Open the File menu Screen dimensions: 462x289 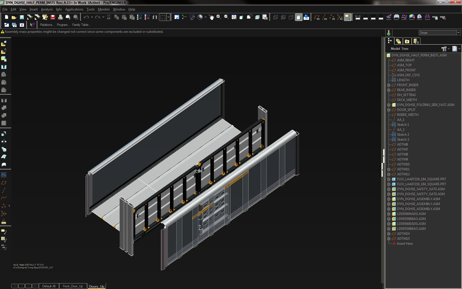[5, 9]
